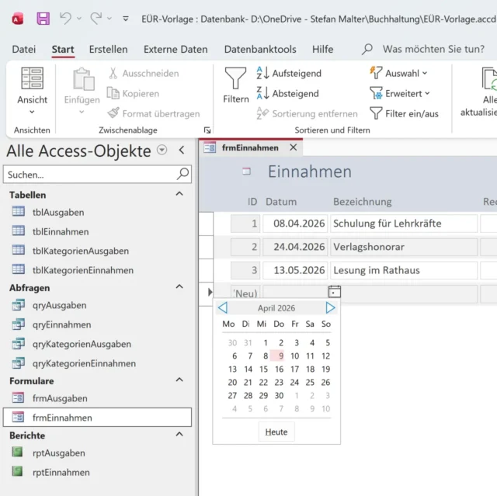Open the rptEinnahmen report
Screen dimensions: 497x496
pyautogui.click(x=61, y=472)
